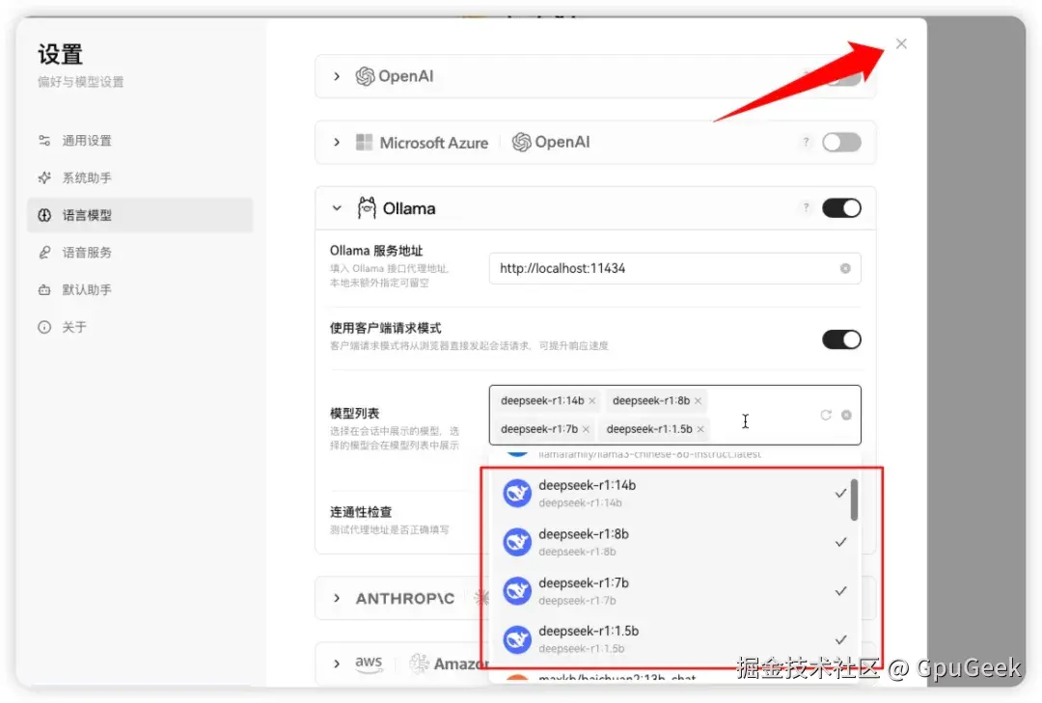Enable the Microsoft Azure OpenAI toggle
Viewport: 1042px width, 703px height.
[841, 142]
